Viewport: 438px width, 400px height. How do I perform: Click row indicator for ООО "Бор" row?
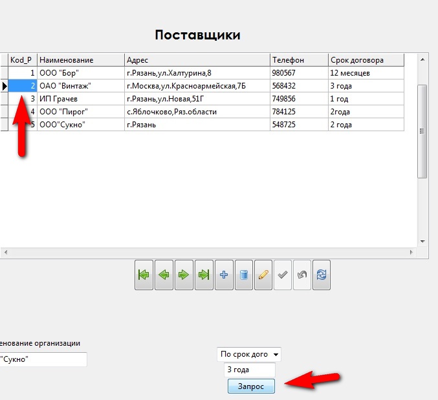click(x=4, y=73)
